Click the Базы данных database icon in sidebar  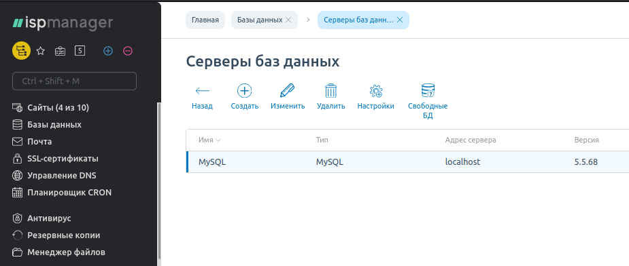[17, 125]
